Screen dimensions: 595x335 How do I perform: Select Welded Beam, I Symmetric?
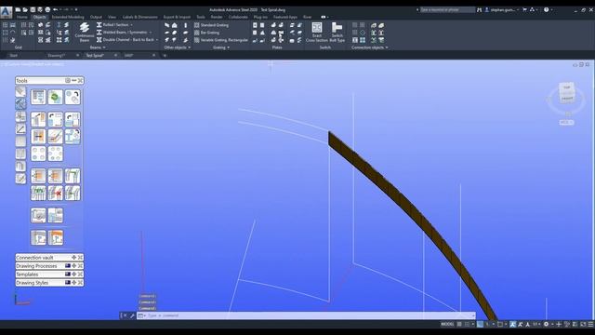pyautogui.click(x=122, y=33)
